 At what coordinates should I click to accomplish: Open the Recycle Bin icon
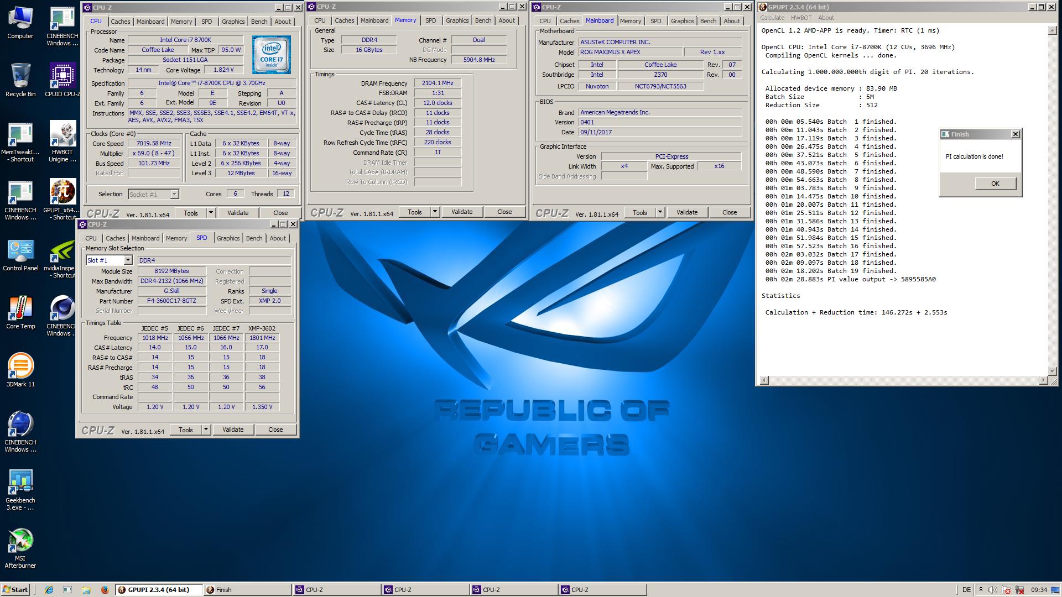tap(20, 81)
